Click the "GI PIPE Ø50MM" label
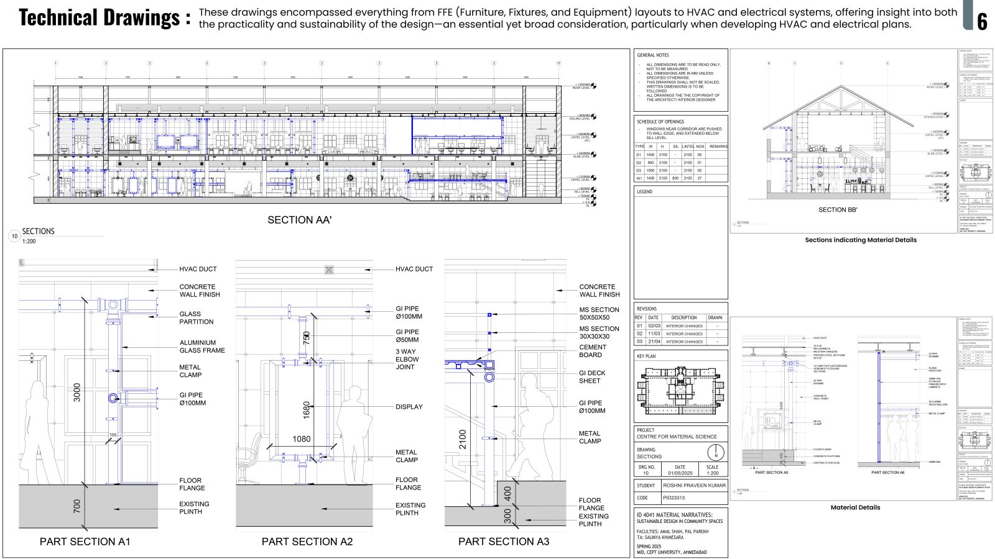This screenshot has width=995, height=559. click(407, 336)
